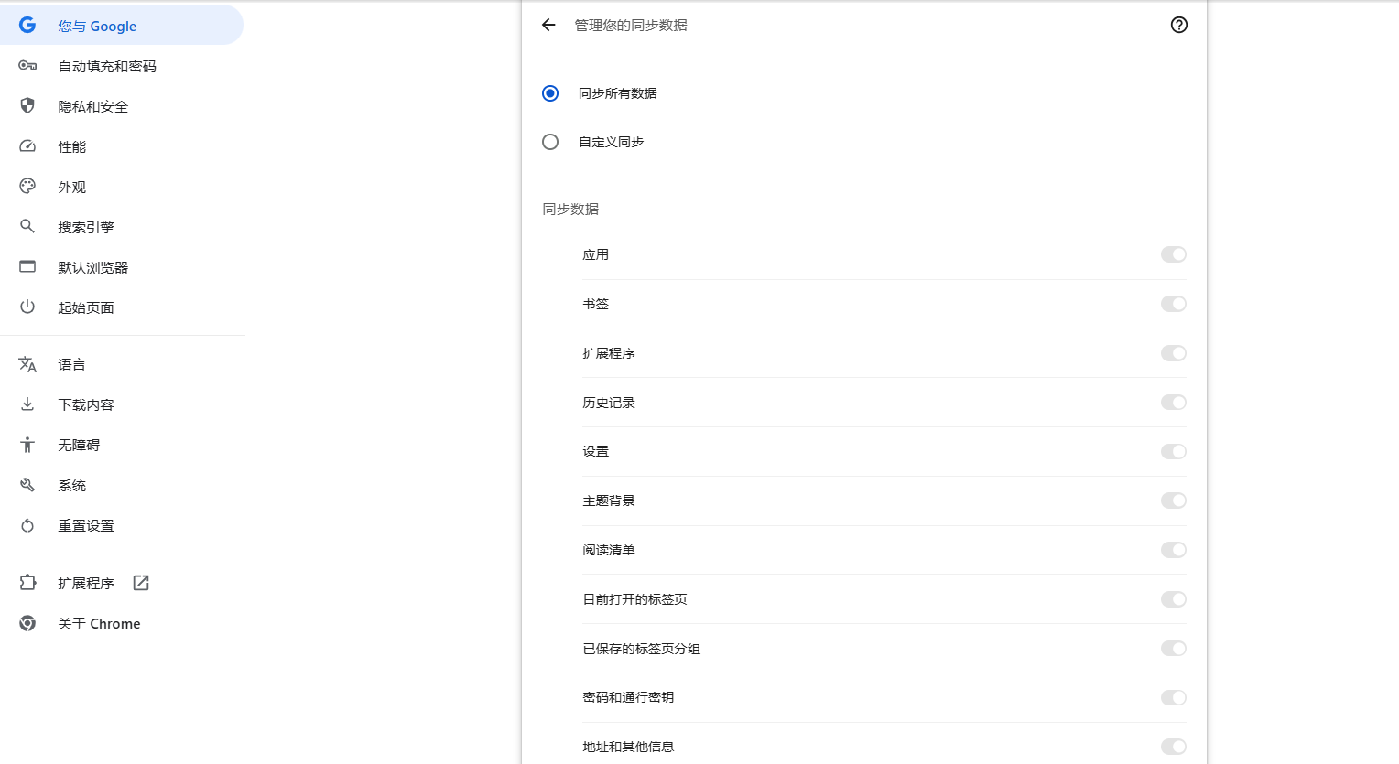Click the browser window icon for 默认浏览器
This screenshot has width=1399, height=764.
pos(27,266)
